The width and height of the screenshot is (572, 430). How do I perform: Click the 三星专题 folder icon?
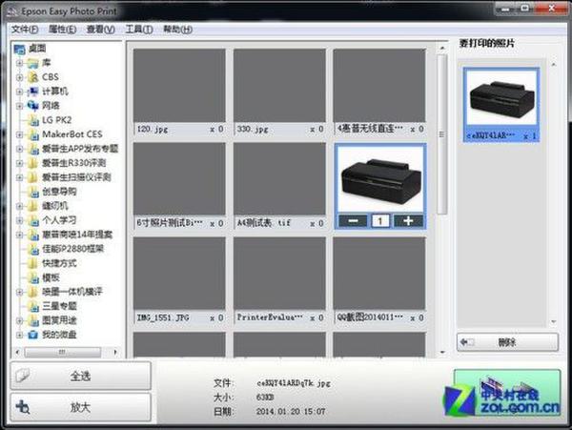(x=33, y=306)
